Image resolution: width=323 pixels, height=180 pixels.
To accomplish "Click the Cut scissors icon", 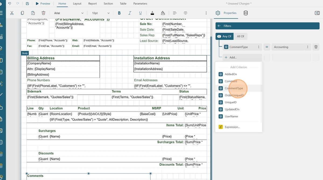I will (12, 13).
